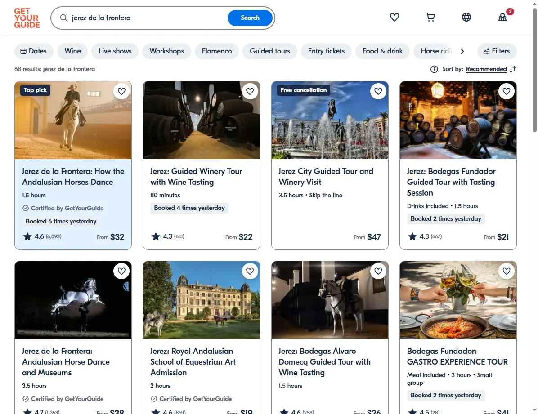Save Royal Andalusian School Admission to wishlist
Image resolution: width=538 pixels, height=414 pixels.
point(250,271)
